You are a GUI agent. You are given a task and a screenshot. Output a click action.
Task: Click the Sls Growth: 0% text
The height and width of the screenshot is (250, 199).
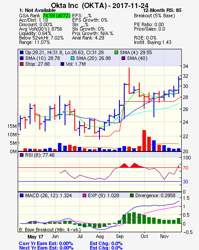click(x=88, y=29)
